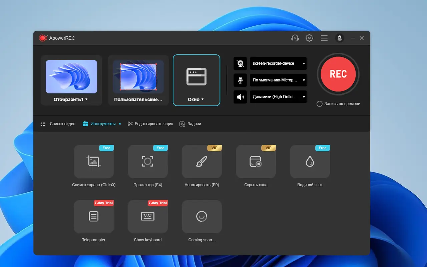
Task: Expand the Динамики (High Defini... speaker dropdown
Action: coord(278,97)
